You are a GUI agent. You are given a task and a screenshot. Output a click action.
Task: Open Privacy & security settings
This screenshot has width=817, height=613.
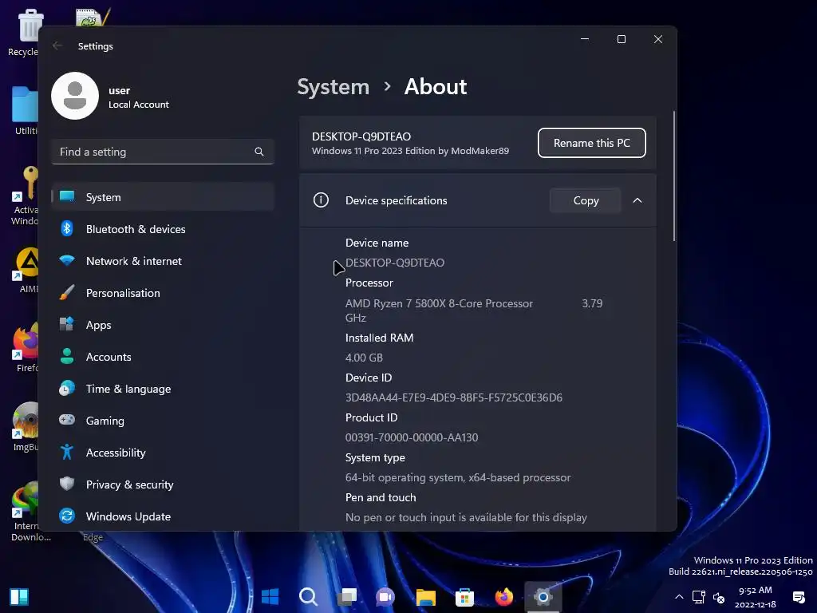coord(163,484)
